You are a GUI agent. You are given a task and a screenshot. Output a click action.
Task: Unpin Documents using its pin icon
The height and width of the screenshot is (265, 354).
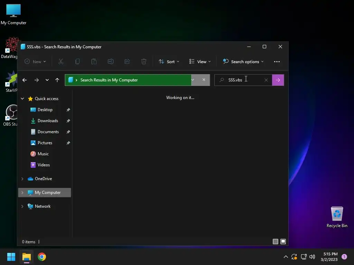pyautogui.click(x=68, y=132)
